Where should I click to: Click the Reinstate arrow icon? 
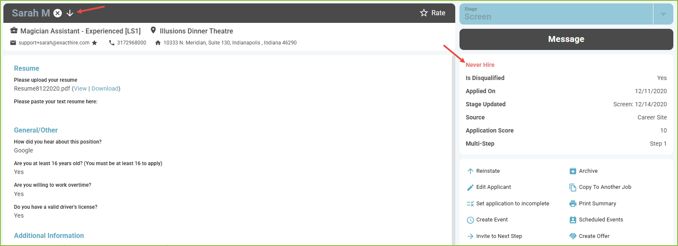470,171
